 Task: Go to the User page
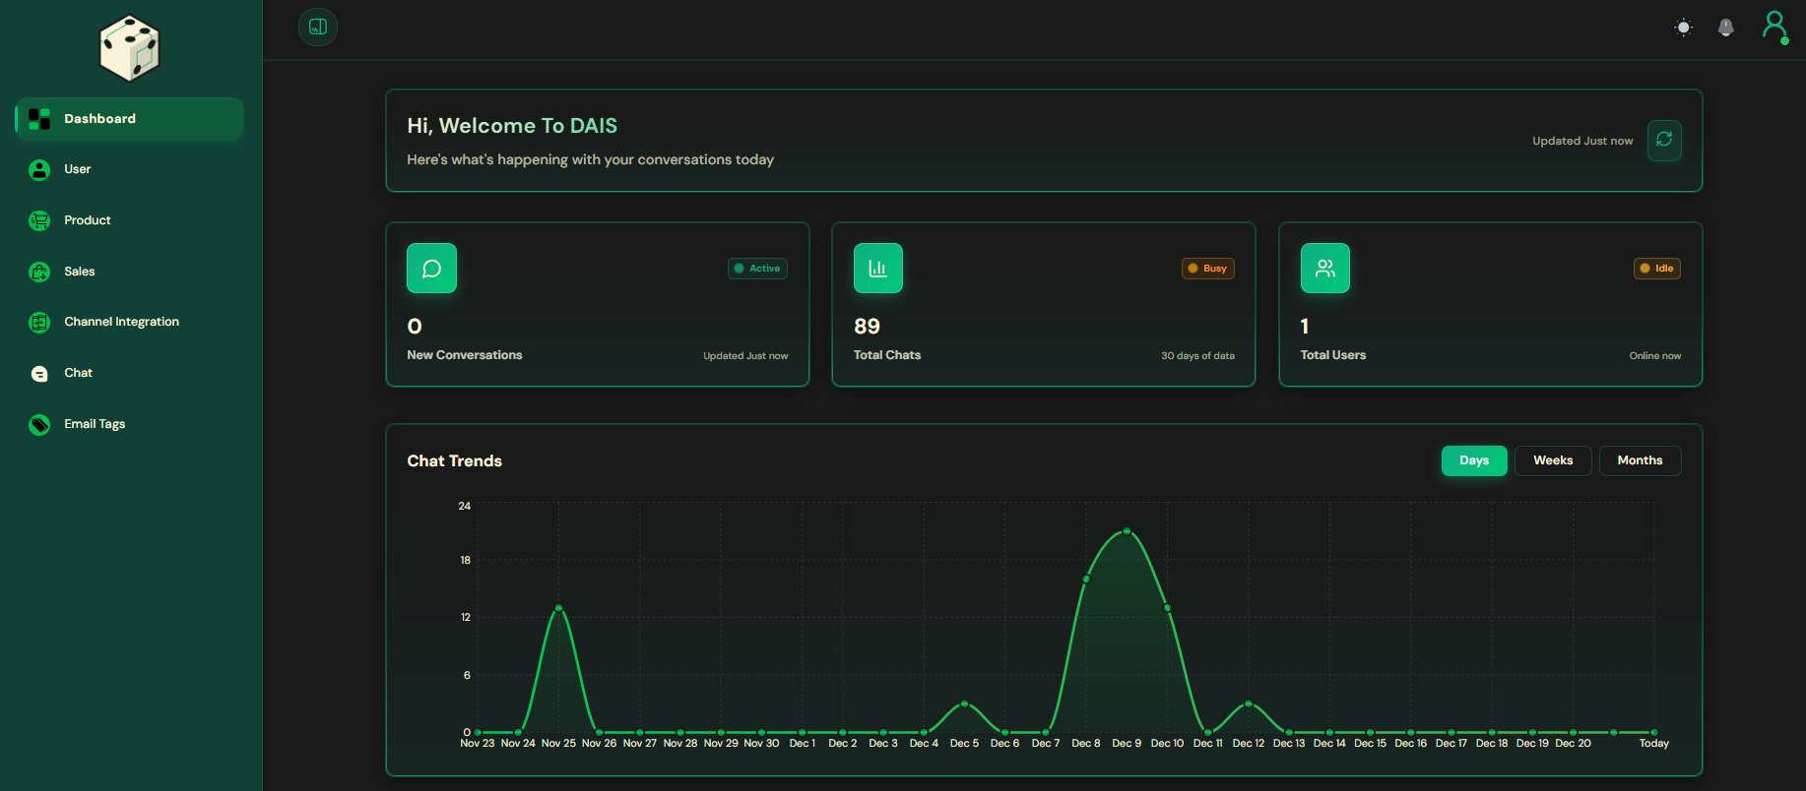pyautogui.click(x=77, y=169)
